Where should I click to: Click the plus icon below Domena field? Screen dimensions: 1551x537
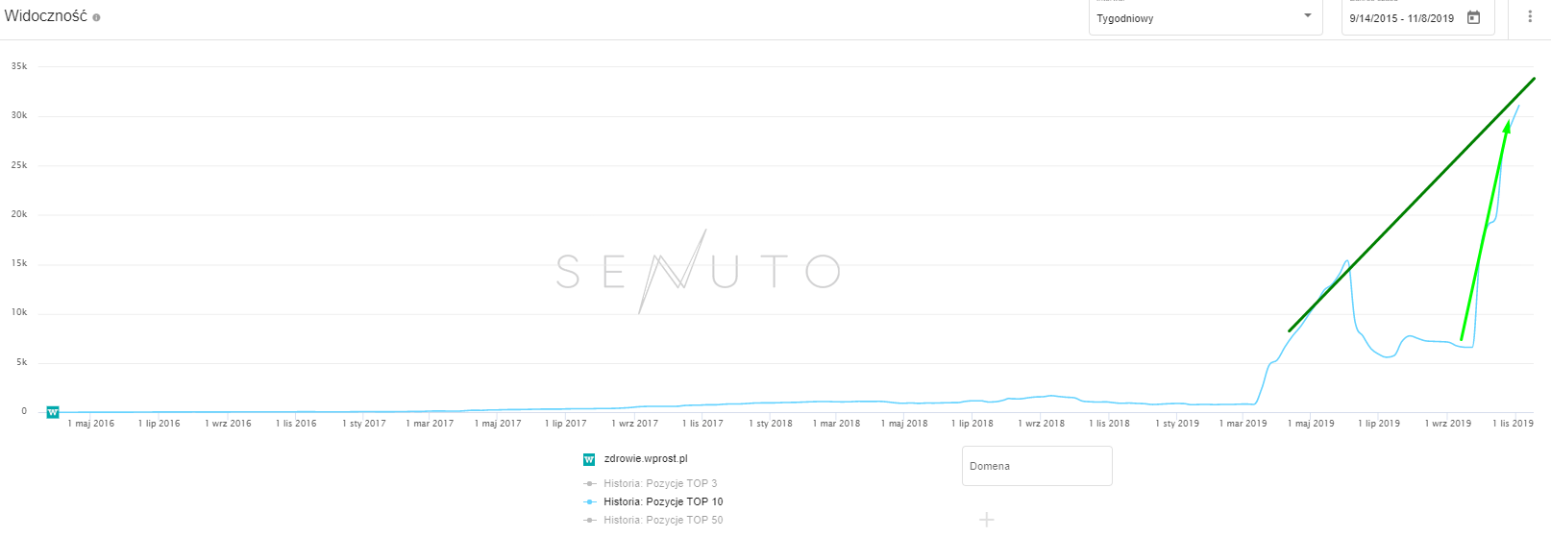(986, 520)
